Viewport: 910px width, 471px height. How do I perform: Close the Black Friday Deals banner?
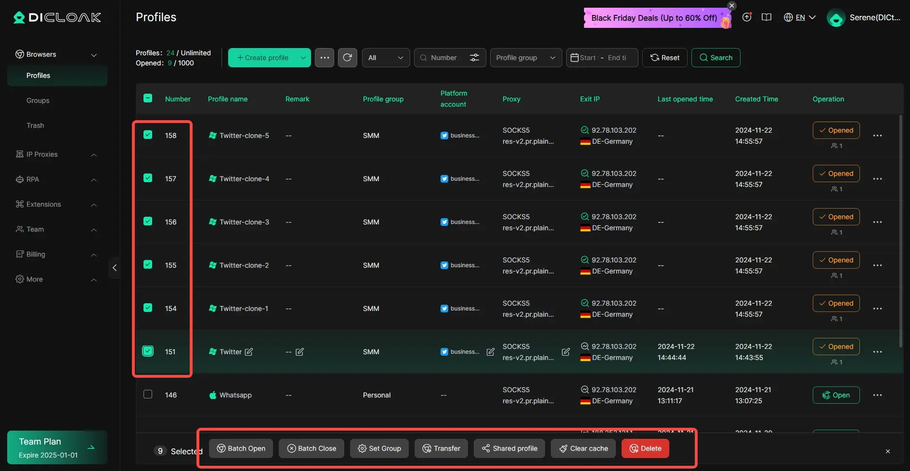[732, 6]
